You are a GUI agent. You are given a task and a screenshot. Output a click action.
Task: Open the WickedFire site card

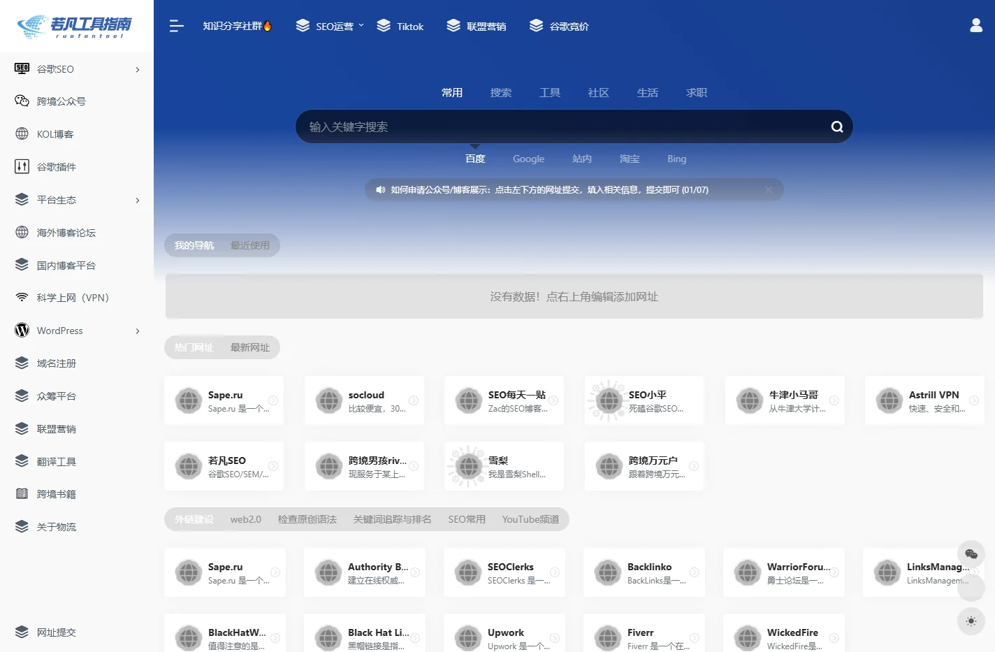pos(784,633)
